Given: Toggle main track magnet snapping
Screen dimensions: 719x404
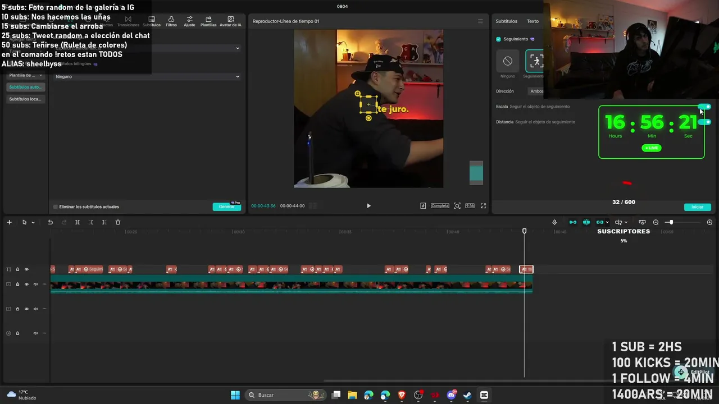Looking at the screenshot, I should [x=573, y=222].
